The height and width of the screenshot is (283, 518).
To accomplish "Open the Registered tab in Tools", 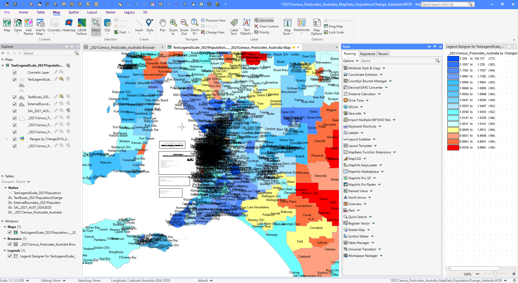I will [x=367, y=54].
